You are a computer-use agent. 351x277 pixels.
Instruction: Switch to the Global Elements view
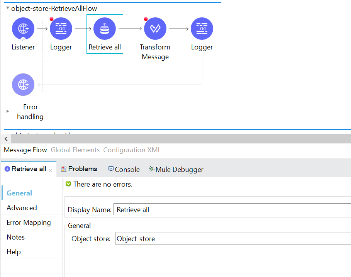coord(75,150)
